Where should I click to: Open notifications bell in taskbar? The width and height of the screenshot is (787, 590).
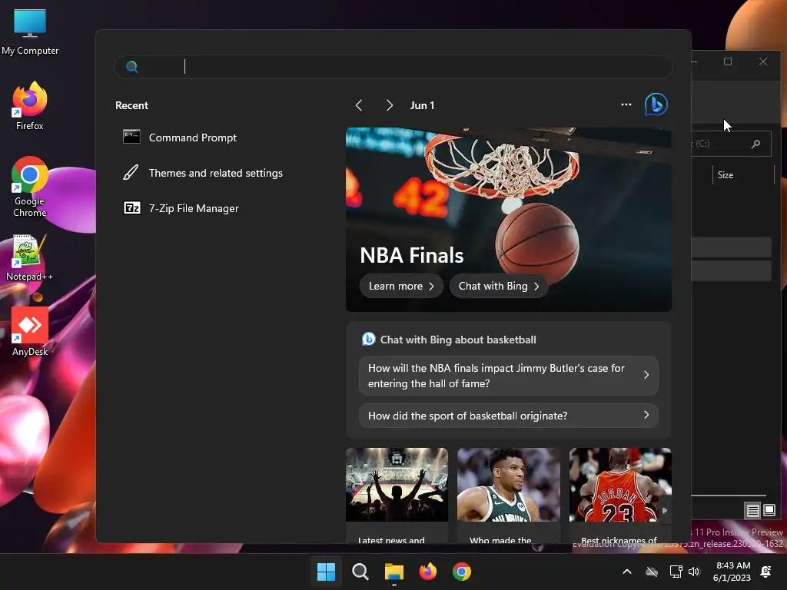point(766,572)
